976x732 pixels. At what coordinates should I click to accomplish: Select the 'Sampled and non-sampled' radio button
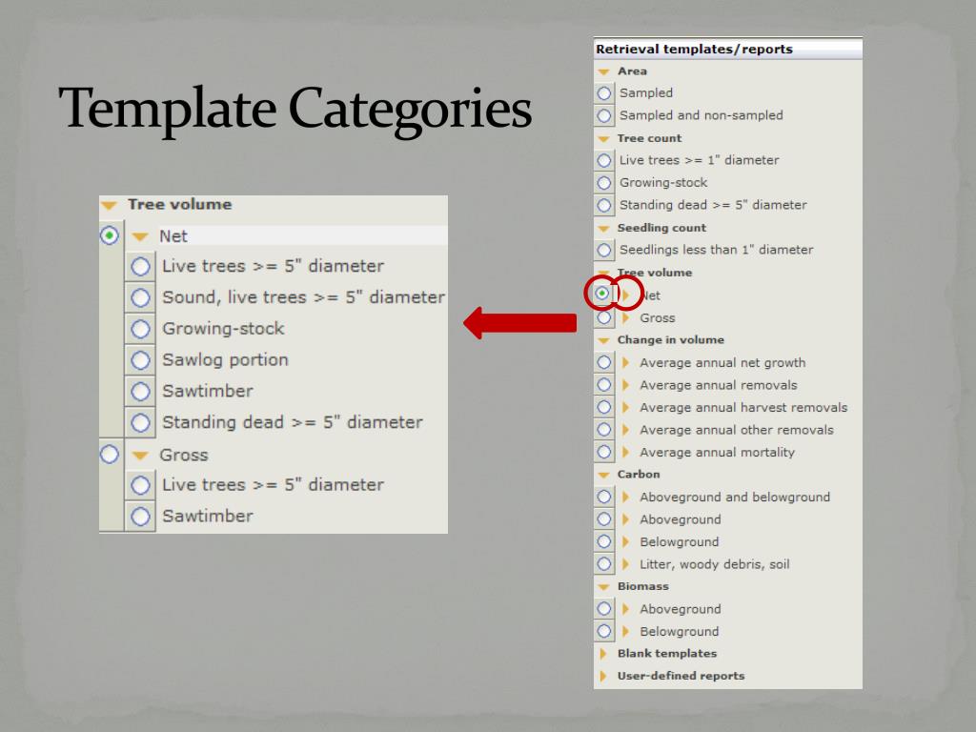click(603, 115)
